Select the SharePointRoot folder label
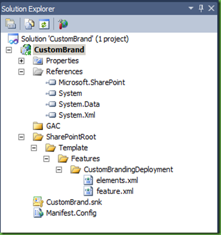The width and height of the screenshot is (221, 235). pos(71,137)
